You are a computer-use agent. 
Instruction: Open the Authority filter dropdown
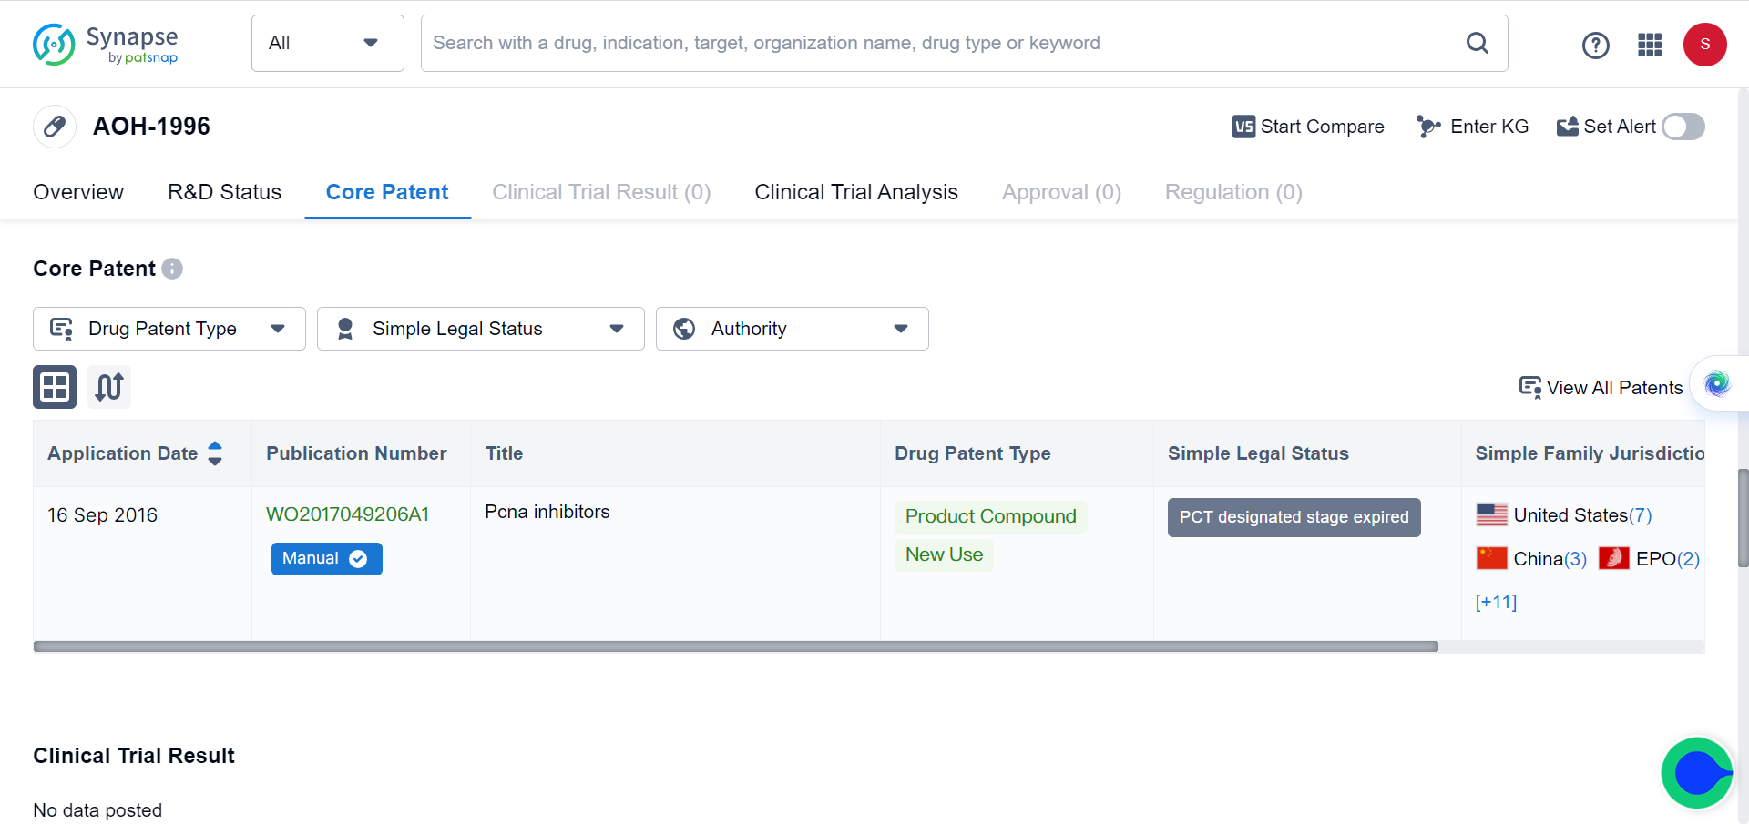coord(792,329)
